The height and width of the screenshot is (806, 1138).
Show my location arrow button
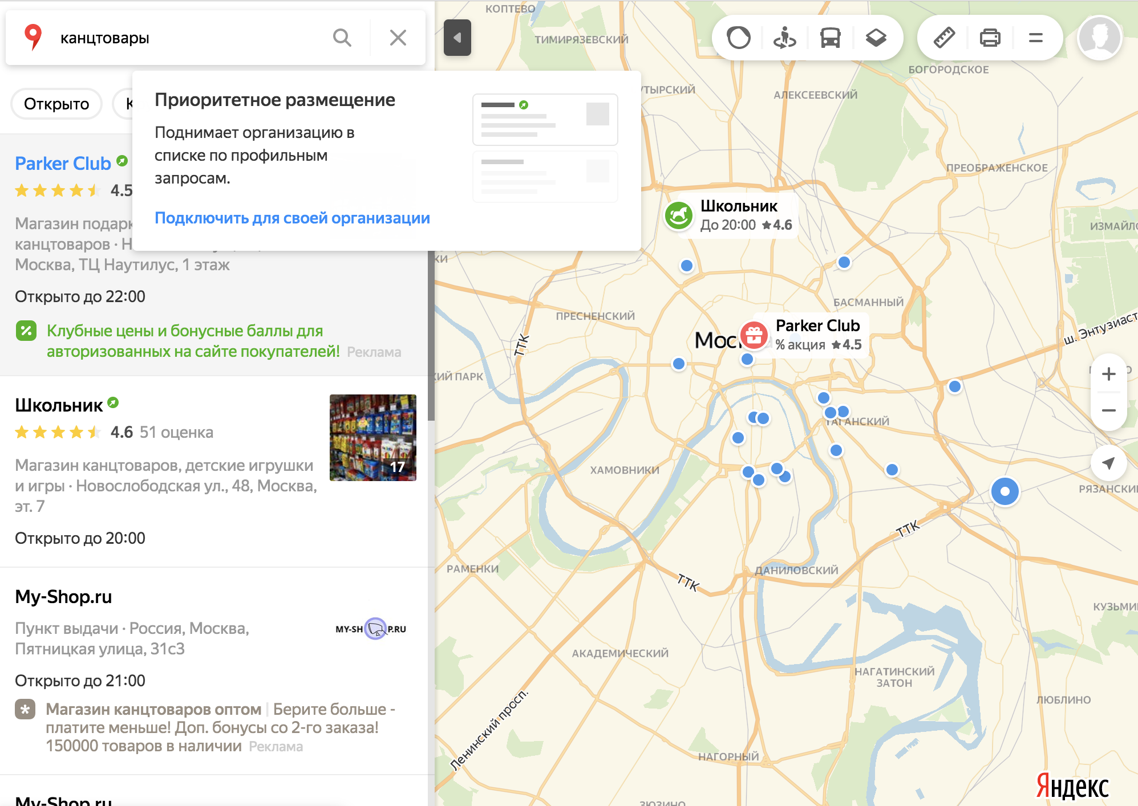[x=1108, y=463]
